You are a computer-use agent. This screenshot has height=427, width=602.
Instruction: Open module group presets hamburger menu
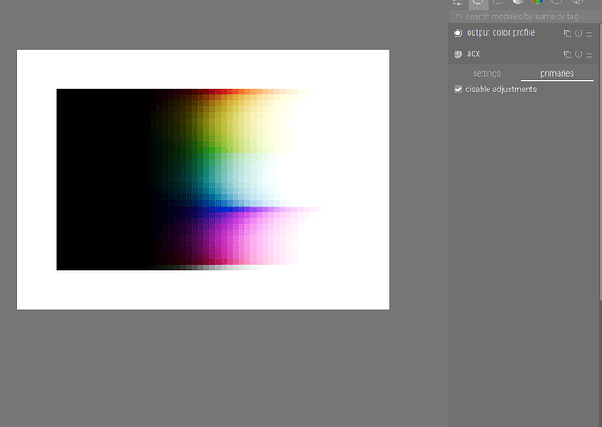pos(595,3)
